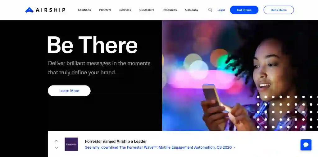The height and width of the screenshot is (157, 318).
Task: Click the Learn More button
Action: [69, 91]
